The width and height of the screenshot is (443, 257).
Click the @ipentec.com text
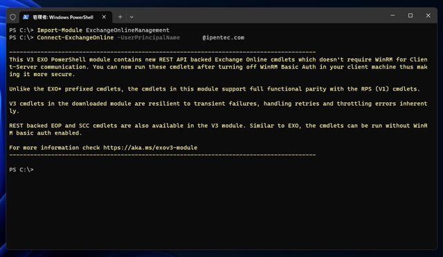point(223,37)
